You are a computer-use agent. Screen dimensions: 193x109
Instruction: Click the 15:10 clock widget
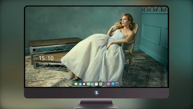pos(46,58)
